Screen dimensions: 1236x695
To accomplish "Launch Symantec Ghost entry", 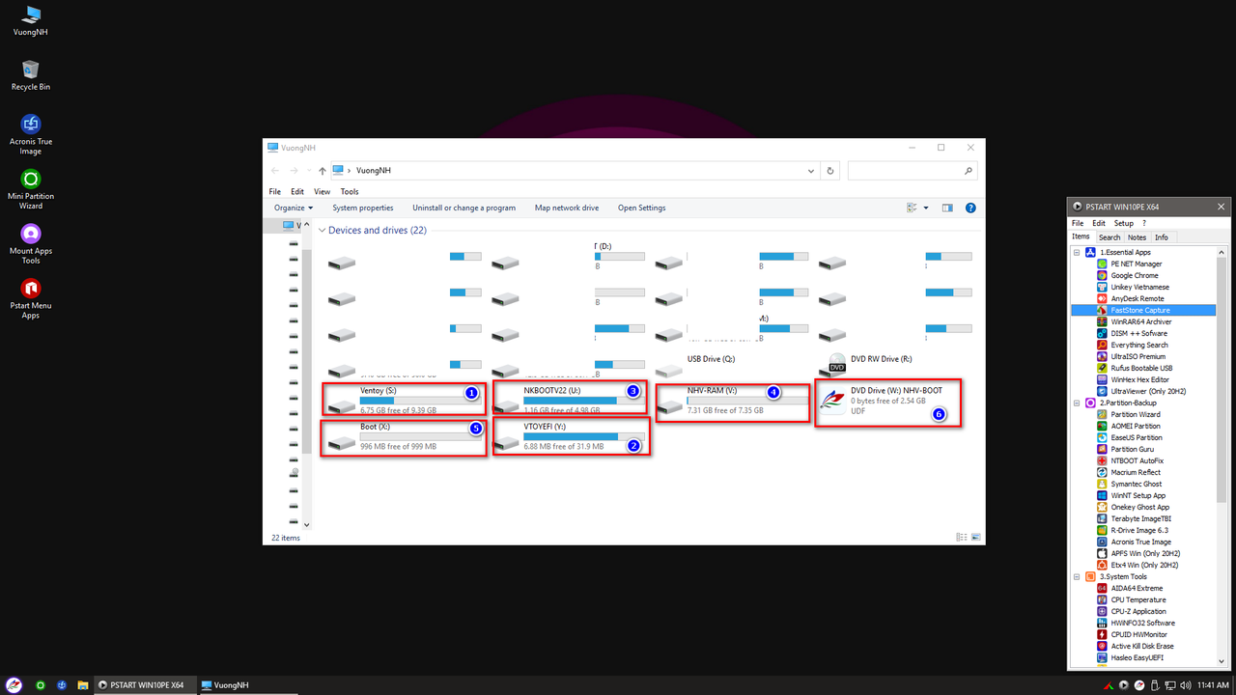I will pos(1136,484).
